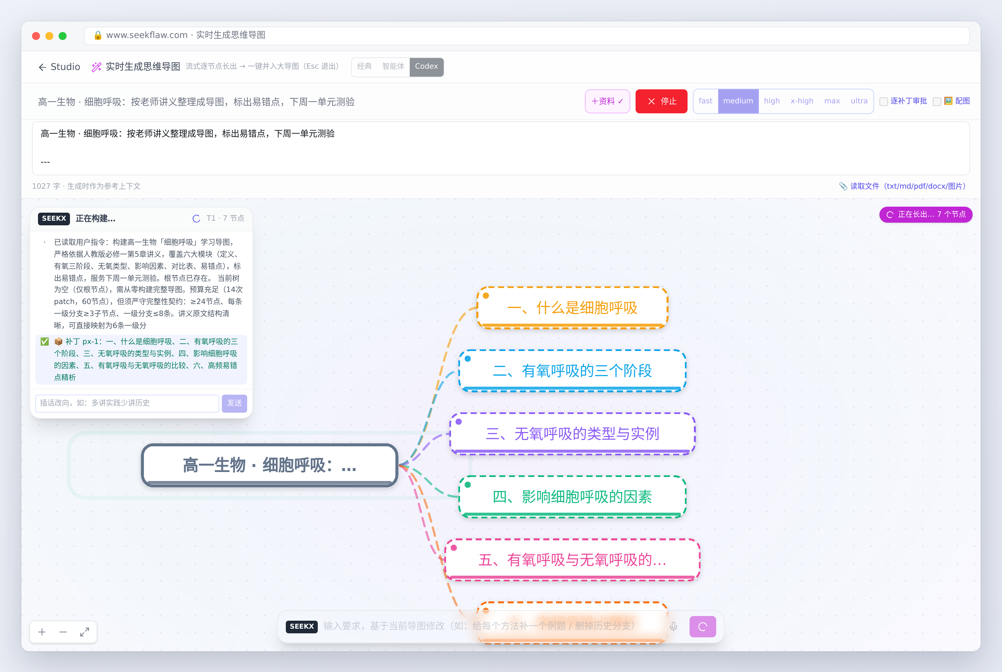The height and width of the screenshot is (672, 1002).
Task: Select node 五、有氧呼吸与无氧呼吸的…
Action: (x=573, y=560)
